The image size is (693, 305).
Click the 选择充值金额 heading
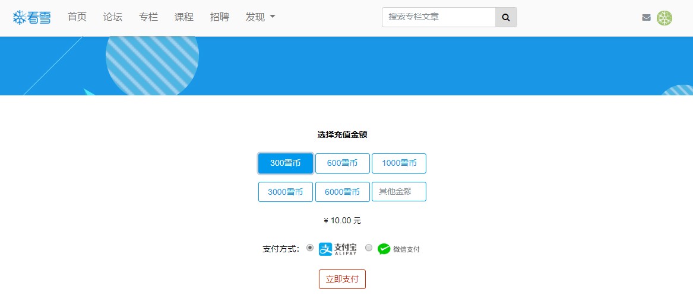point(342,134)
